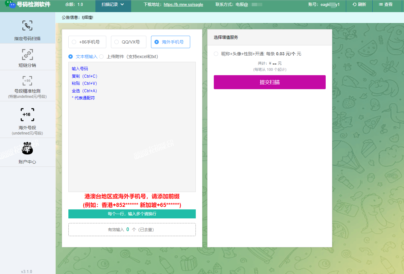Click the phone scan icon in sidebar
The height and width of the screenshot is (274, 404).
point(27,25)
